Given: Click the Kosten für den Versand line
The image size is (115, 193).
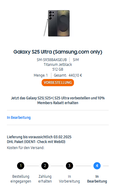Looking at the screenshot, I should [26, 148].
